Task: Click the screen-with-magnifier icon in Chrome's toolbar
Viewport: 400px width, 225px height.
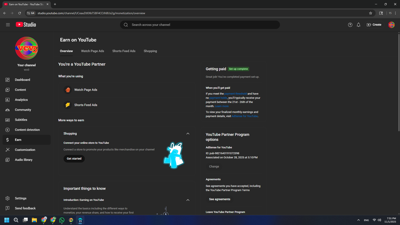Action: pyautogui.click(x=381, y=13)
